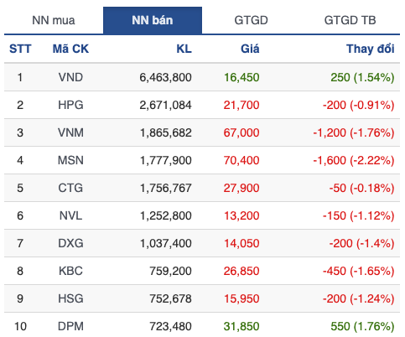Click volume 1,777,900 for MSN
This screenshot has height=337, width=405.
tap(166, 160)
